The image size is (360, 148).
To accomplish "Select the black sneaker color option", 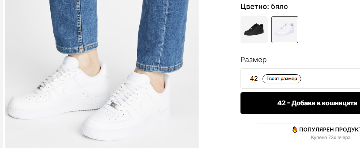I will [x=254, y=29].
